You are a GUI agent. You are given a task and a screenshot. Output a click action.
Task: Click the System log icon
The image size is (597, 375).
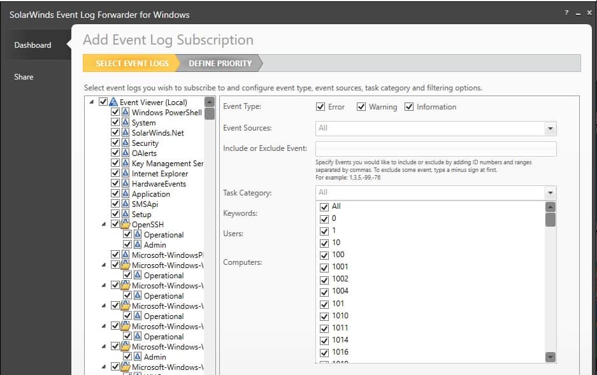click(x=126, y=122)
